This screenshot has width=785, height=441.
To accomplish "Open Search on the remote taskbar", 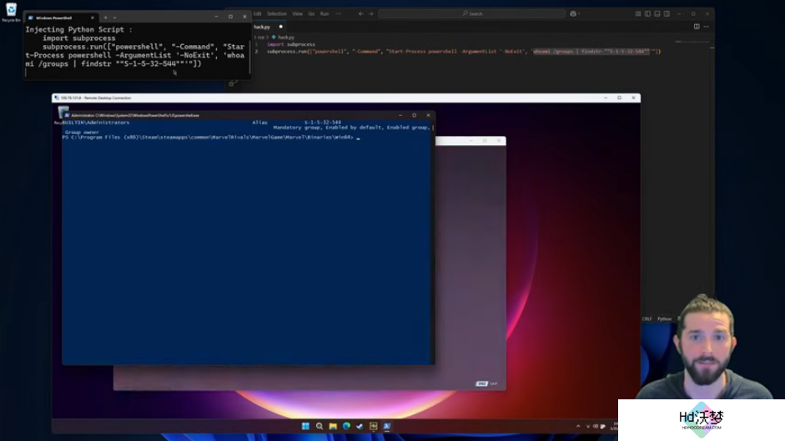I will click(x=320, y=427).
